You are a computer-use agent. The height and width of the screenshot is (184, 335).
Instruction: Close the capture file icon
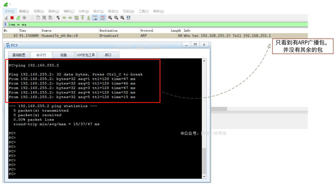44,18
